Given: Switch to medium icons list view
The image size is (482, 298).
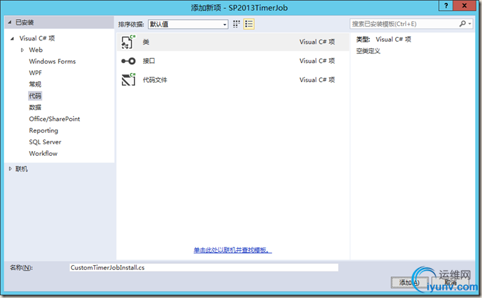Looking at the screenshot, I should 249,24.
